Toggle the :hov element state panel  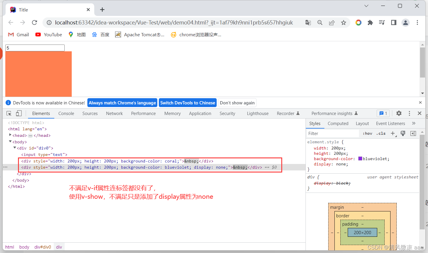pos(367,133)
